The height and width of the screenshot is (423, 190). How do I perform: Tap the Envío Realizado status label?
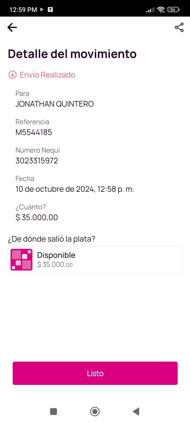(47, 75)
